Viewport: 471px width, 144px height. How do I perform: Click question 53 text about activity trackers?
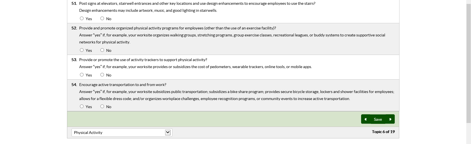pos(143,60)
